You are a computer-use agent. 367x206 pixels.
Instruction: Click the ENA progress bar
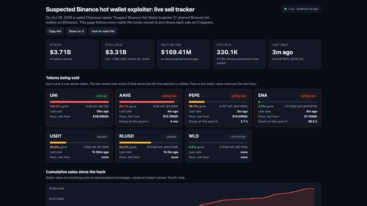point(287,102)
